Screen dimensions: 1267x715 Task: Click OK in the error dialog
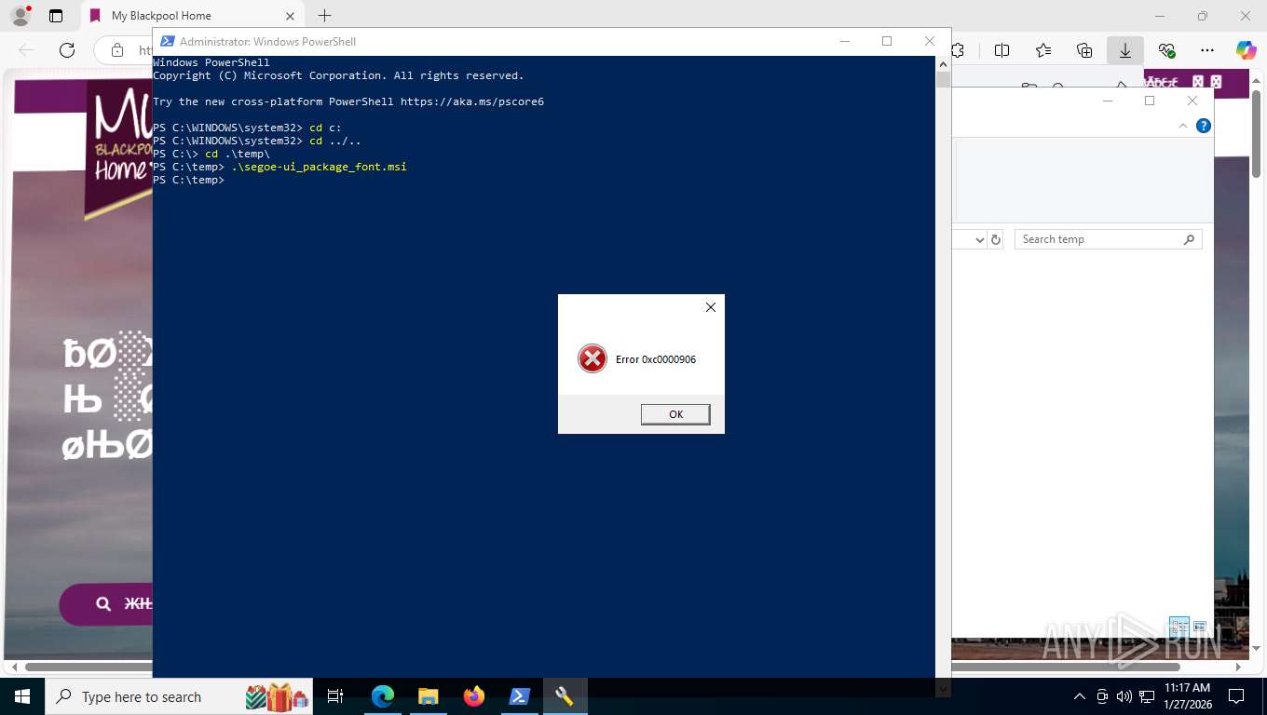675,414
